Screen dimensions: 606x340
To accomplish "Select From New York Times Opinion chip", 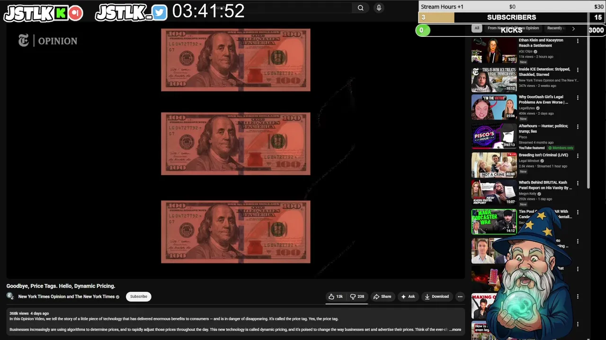I will coord(513,28).
